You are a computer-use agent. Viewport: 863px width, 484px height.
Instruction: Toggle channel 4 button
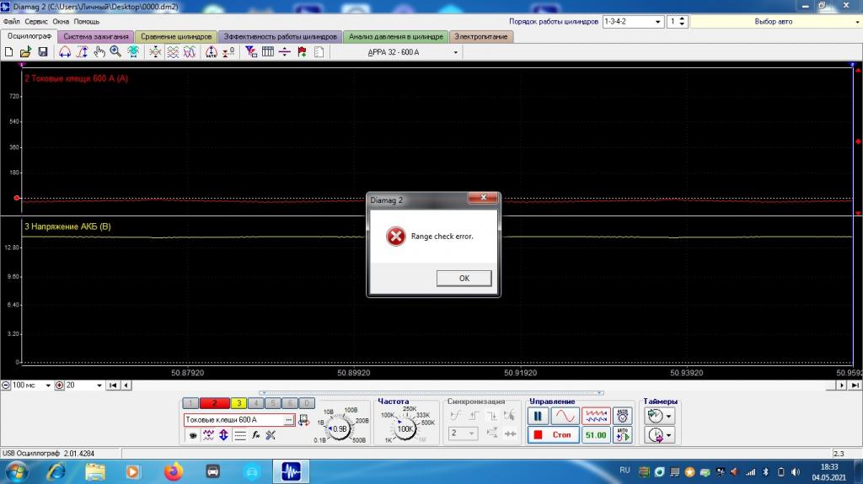point(256,403)
